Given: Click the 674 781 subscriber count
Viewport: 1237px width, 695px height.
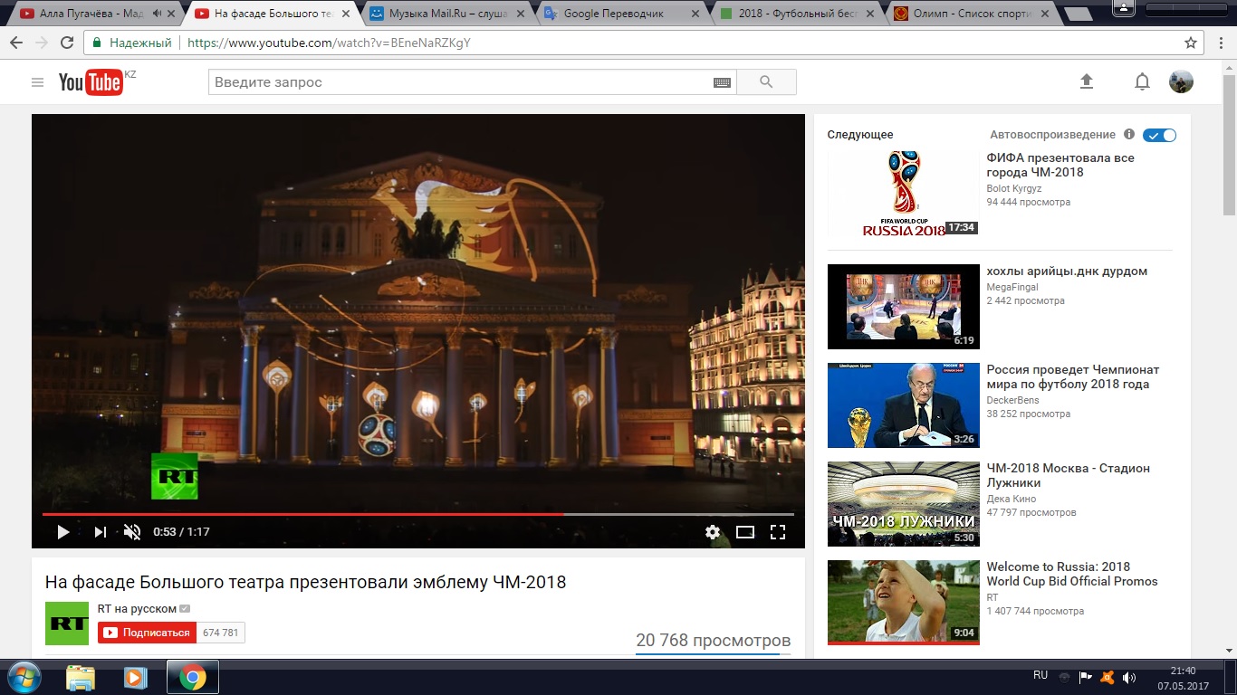Looking at the screenshot, I should click(x=221, y=633).
